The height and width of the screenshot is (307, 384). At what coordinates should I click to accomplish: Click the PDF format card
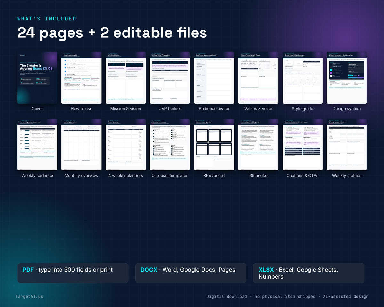(73, 273)
